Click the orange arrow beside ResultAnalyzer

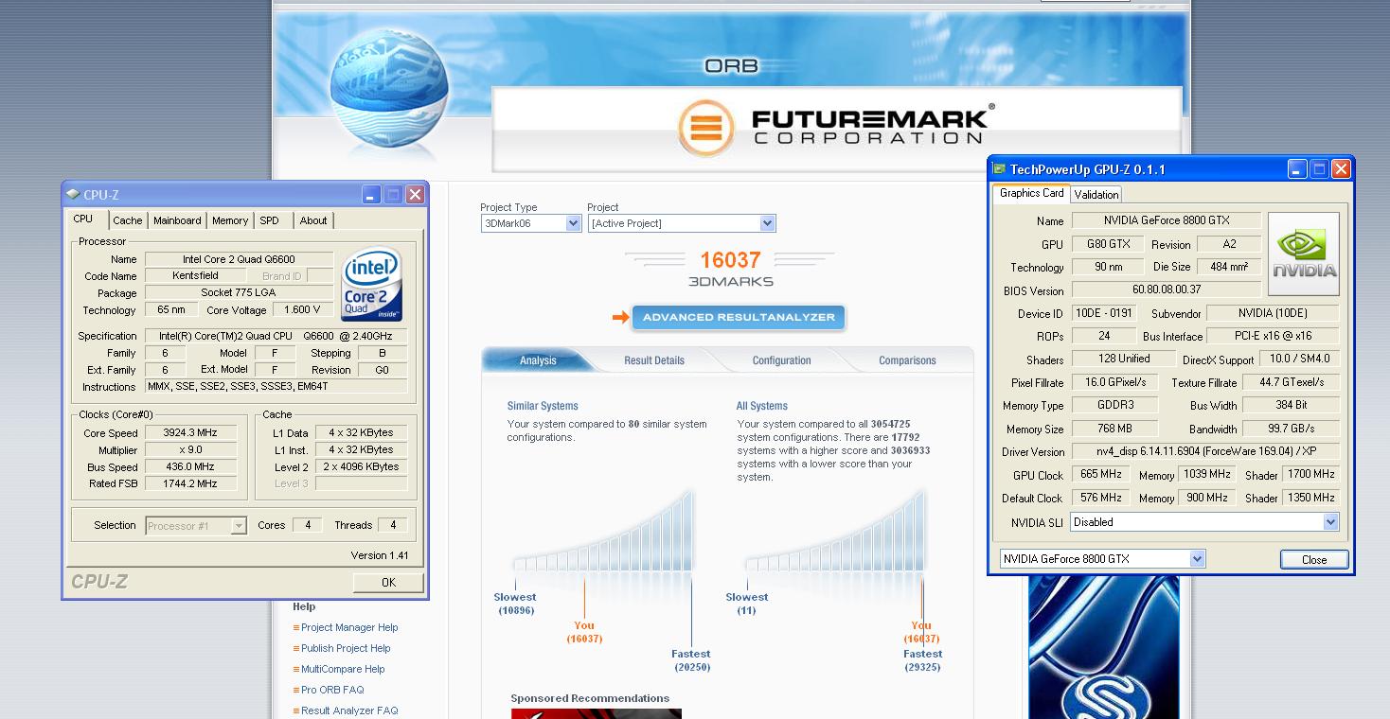tap(620, 317)
